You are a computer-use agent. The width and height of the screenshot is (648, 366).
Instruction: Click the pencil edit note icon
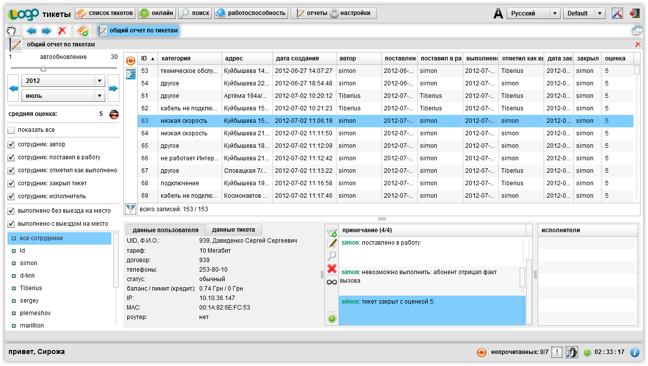[x=332, y=244]
